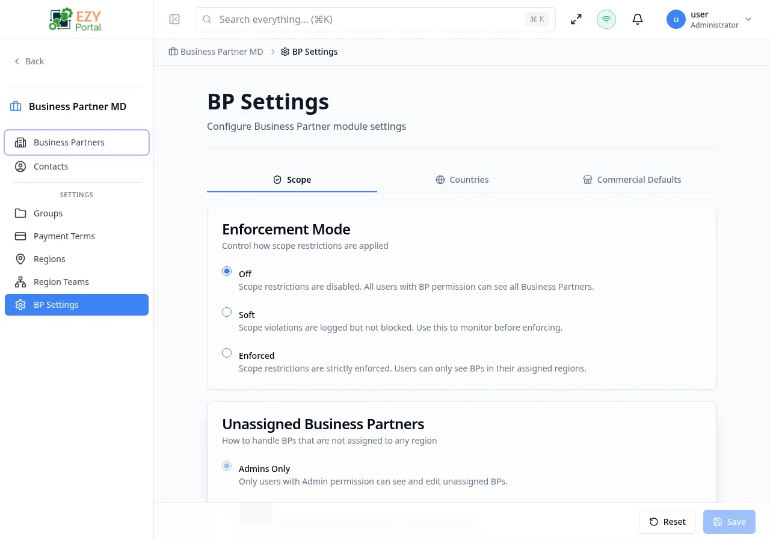This screenshot has height=541, width=770.
Task: Select the Off enforcement mode
Action: coord(227,272)
